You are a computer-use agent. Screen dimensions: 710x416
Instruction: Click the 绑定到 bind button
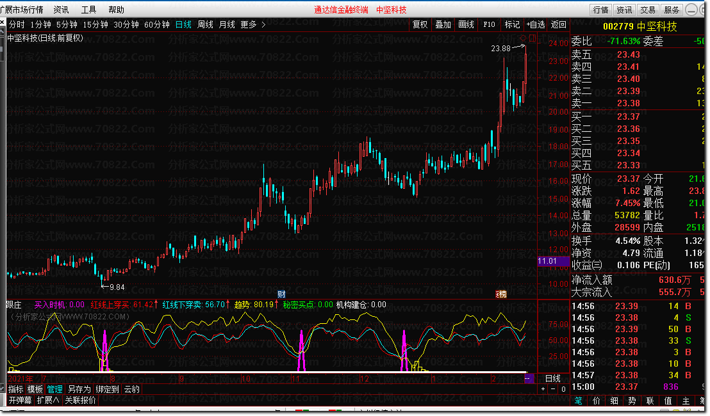(x=107, y=389)
